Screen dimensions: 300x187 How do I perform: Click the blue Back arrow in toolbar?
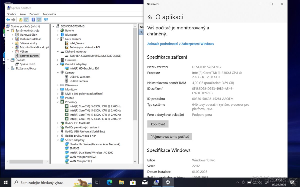tap(8, 20)
